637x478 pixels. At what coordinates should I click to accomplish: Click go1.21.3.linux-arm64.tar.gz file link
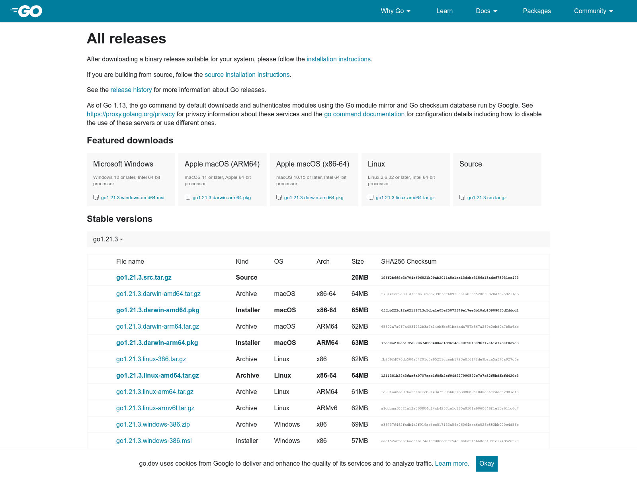coord(155,392)
